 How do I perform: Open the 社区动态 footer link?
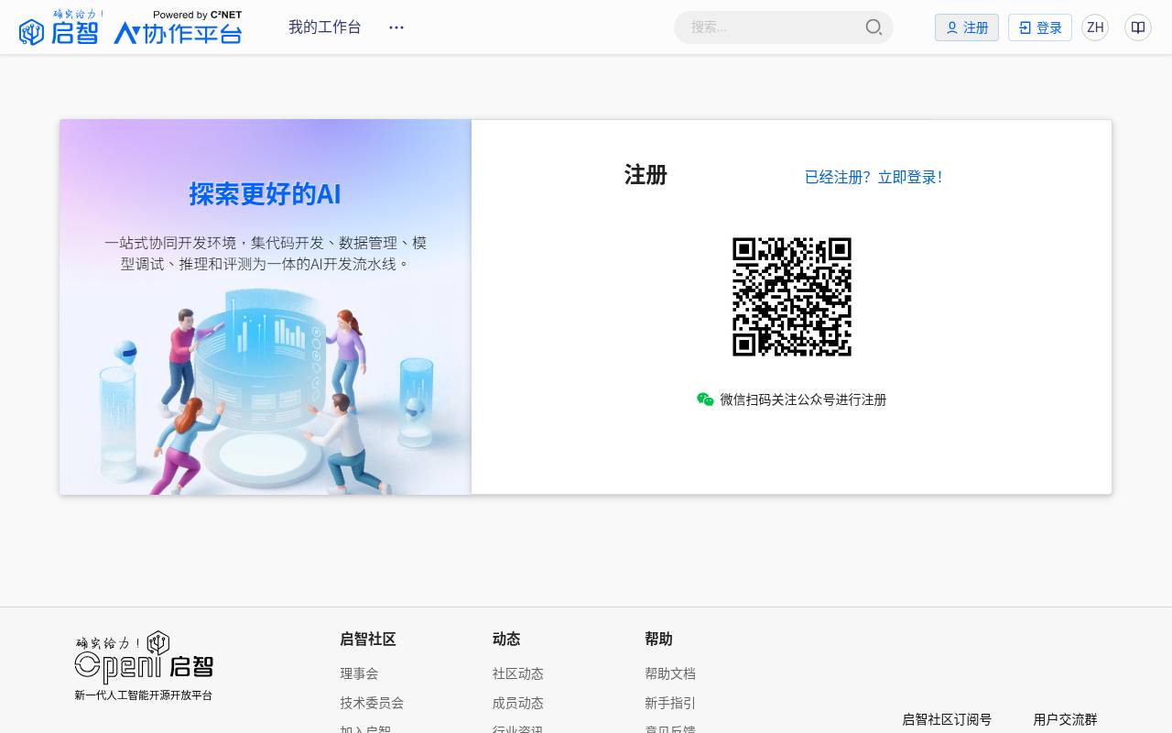pos(518,673)
